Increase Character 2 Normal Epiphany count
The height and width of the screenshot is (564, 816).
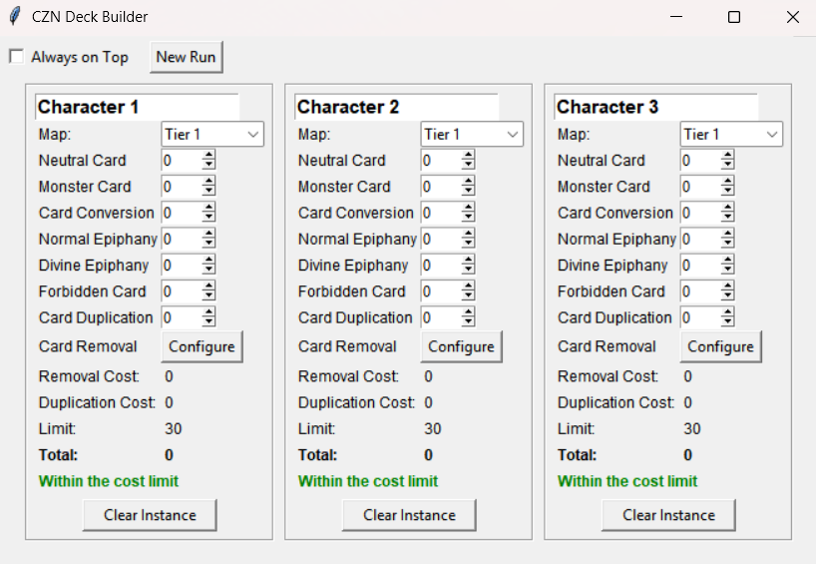tap(468, 233)
